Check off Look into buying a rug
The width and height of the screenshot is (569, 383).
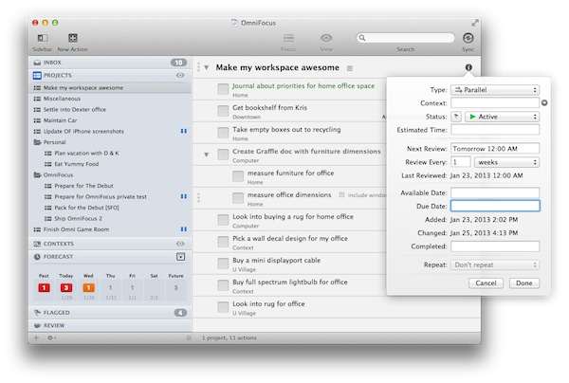(223, 219)
